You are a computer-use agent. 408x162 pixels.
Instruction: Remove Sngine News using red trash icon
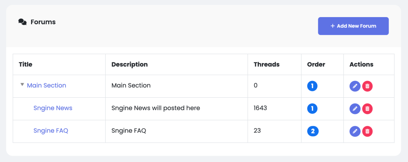pyautogui.click(x=367, y=109)
